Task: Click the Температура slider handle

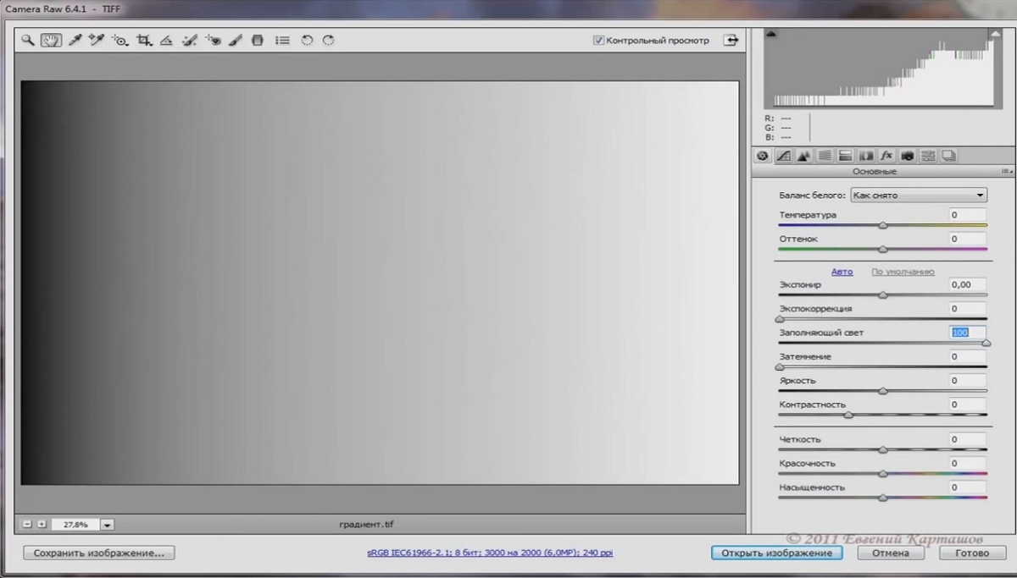Action: click(883, 225)
